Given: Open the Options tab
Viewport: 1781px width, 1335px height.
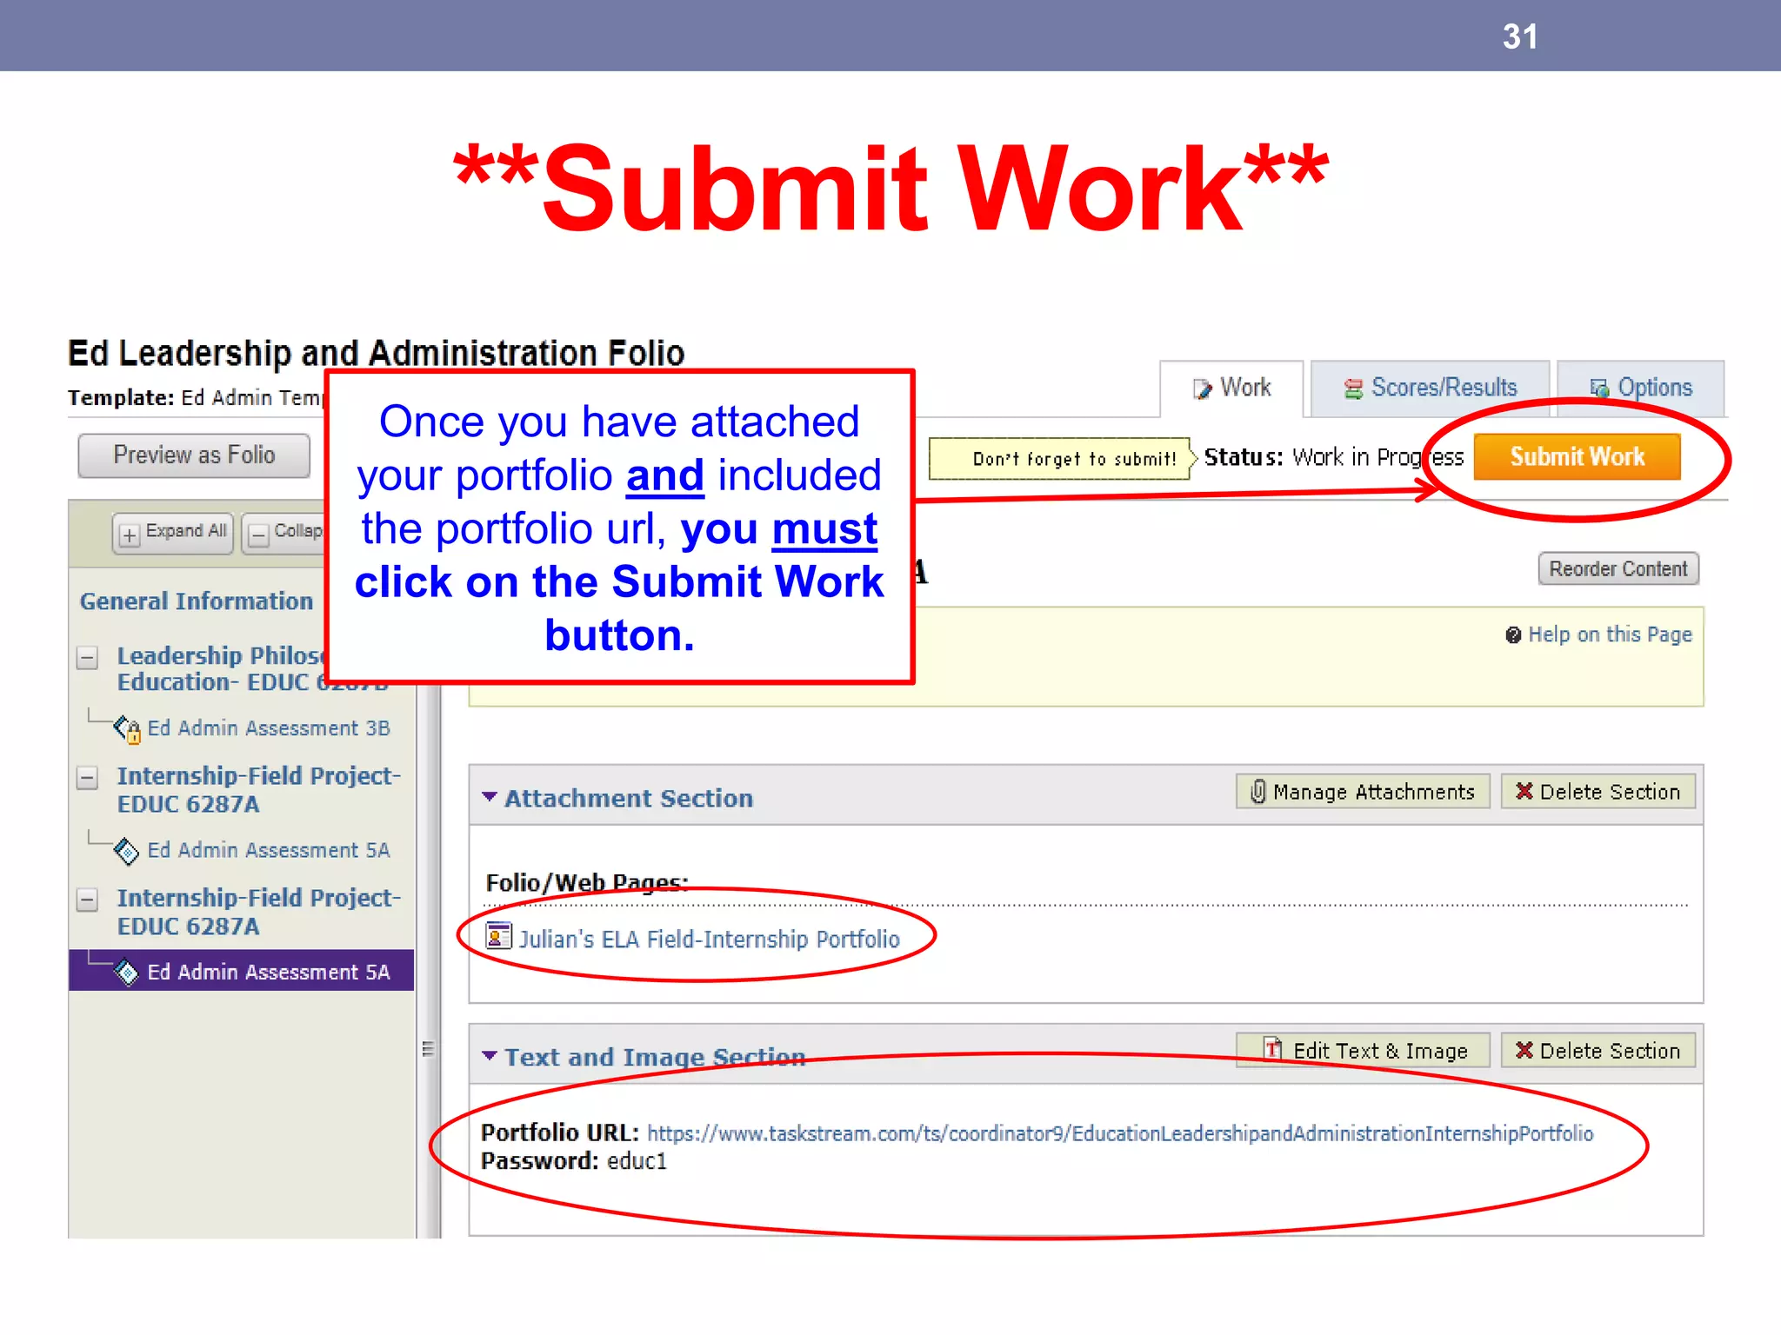Looking at the screenshot, I should (x=1641, y=388).
